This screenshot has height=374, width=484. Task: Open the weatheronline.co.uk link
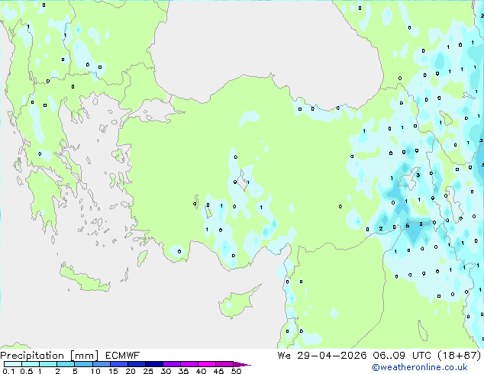point(420,367)
